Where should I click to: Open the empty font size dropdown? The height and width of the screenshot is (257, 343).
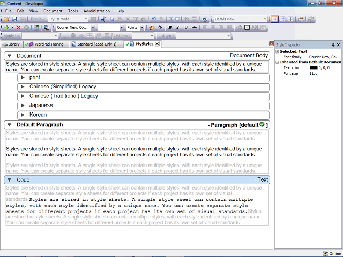click(122, 27)
